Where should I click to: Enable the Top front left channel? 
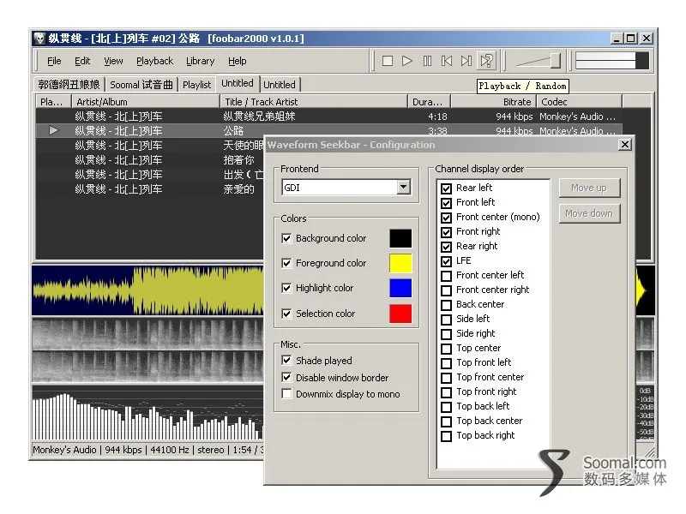446,363
